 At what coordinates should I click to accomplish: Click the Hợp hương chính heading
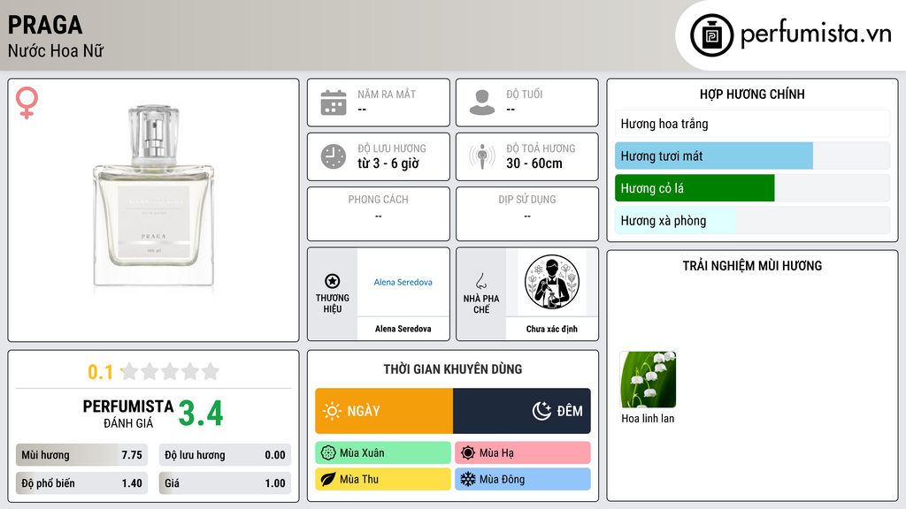coord(752,94)
